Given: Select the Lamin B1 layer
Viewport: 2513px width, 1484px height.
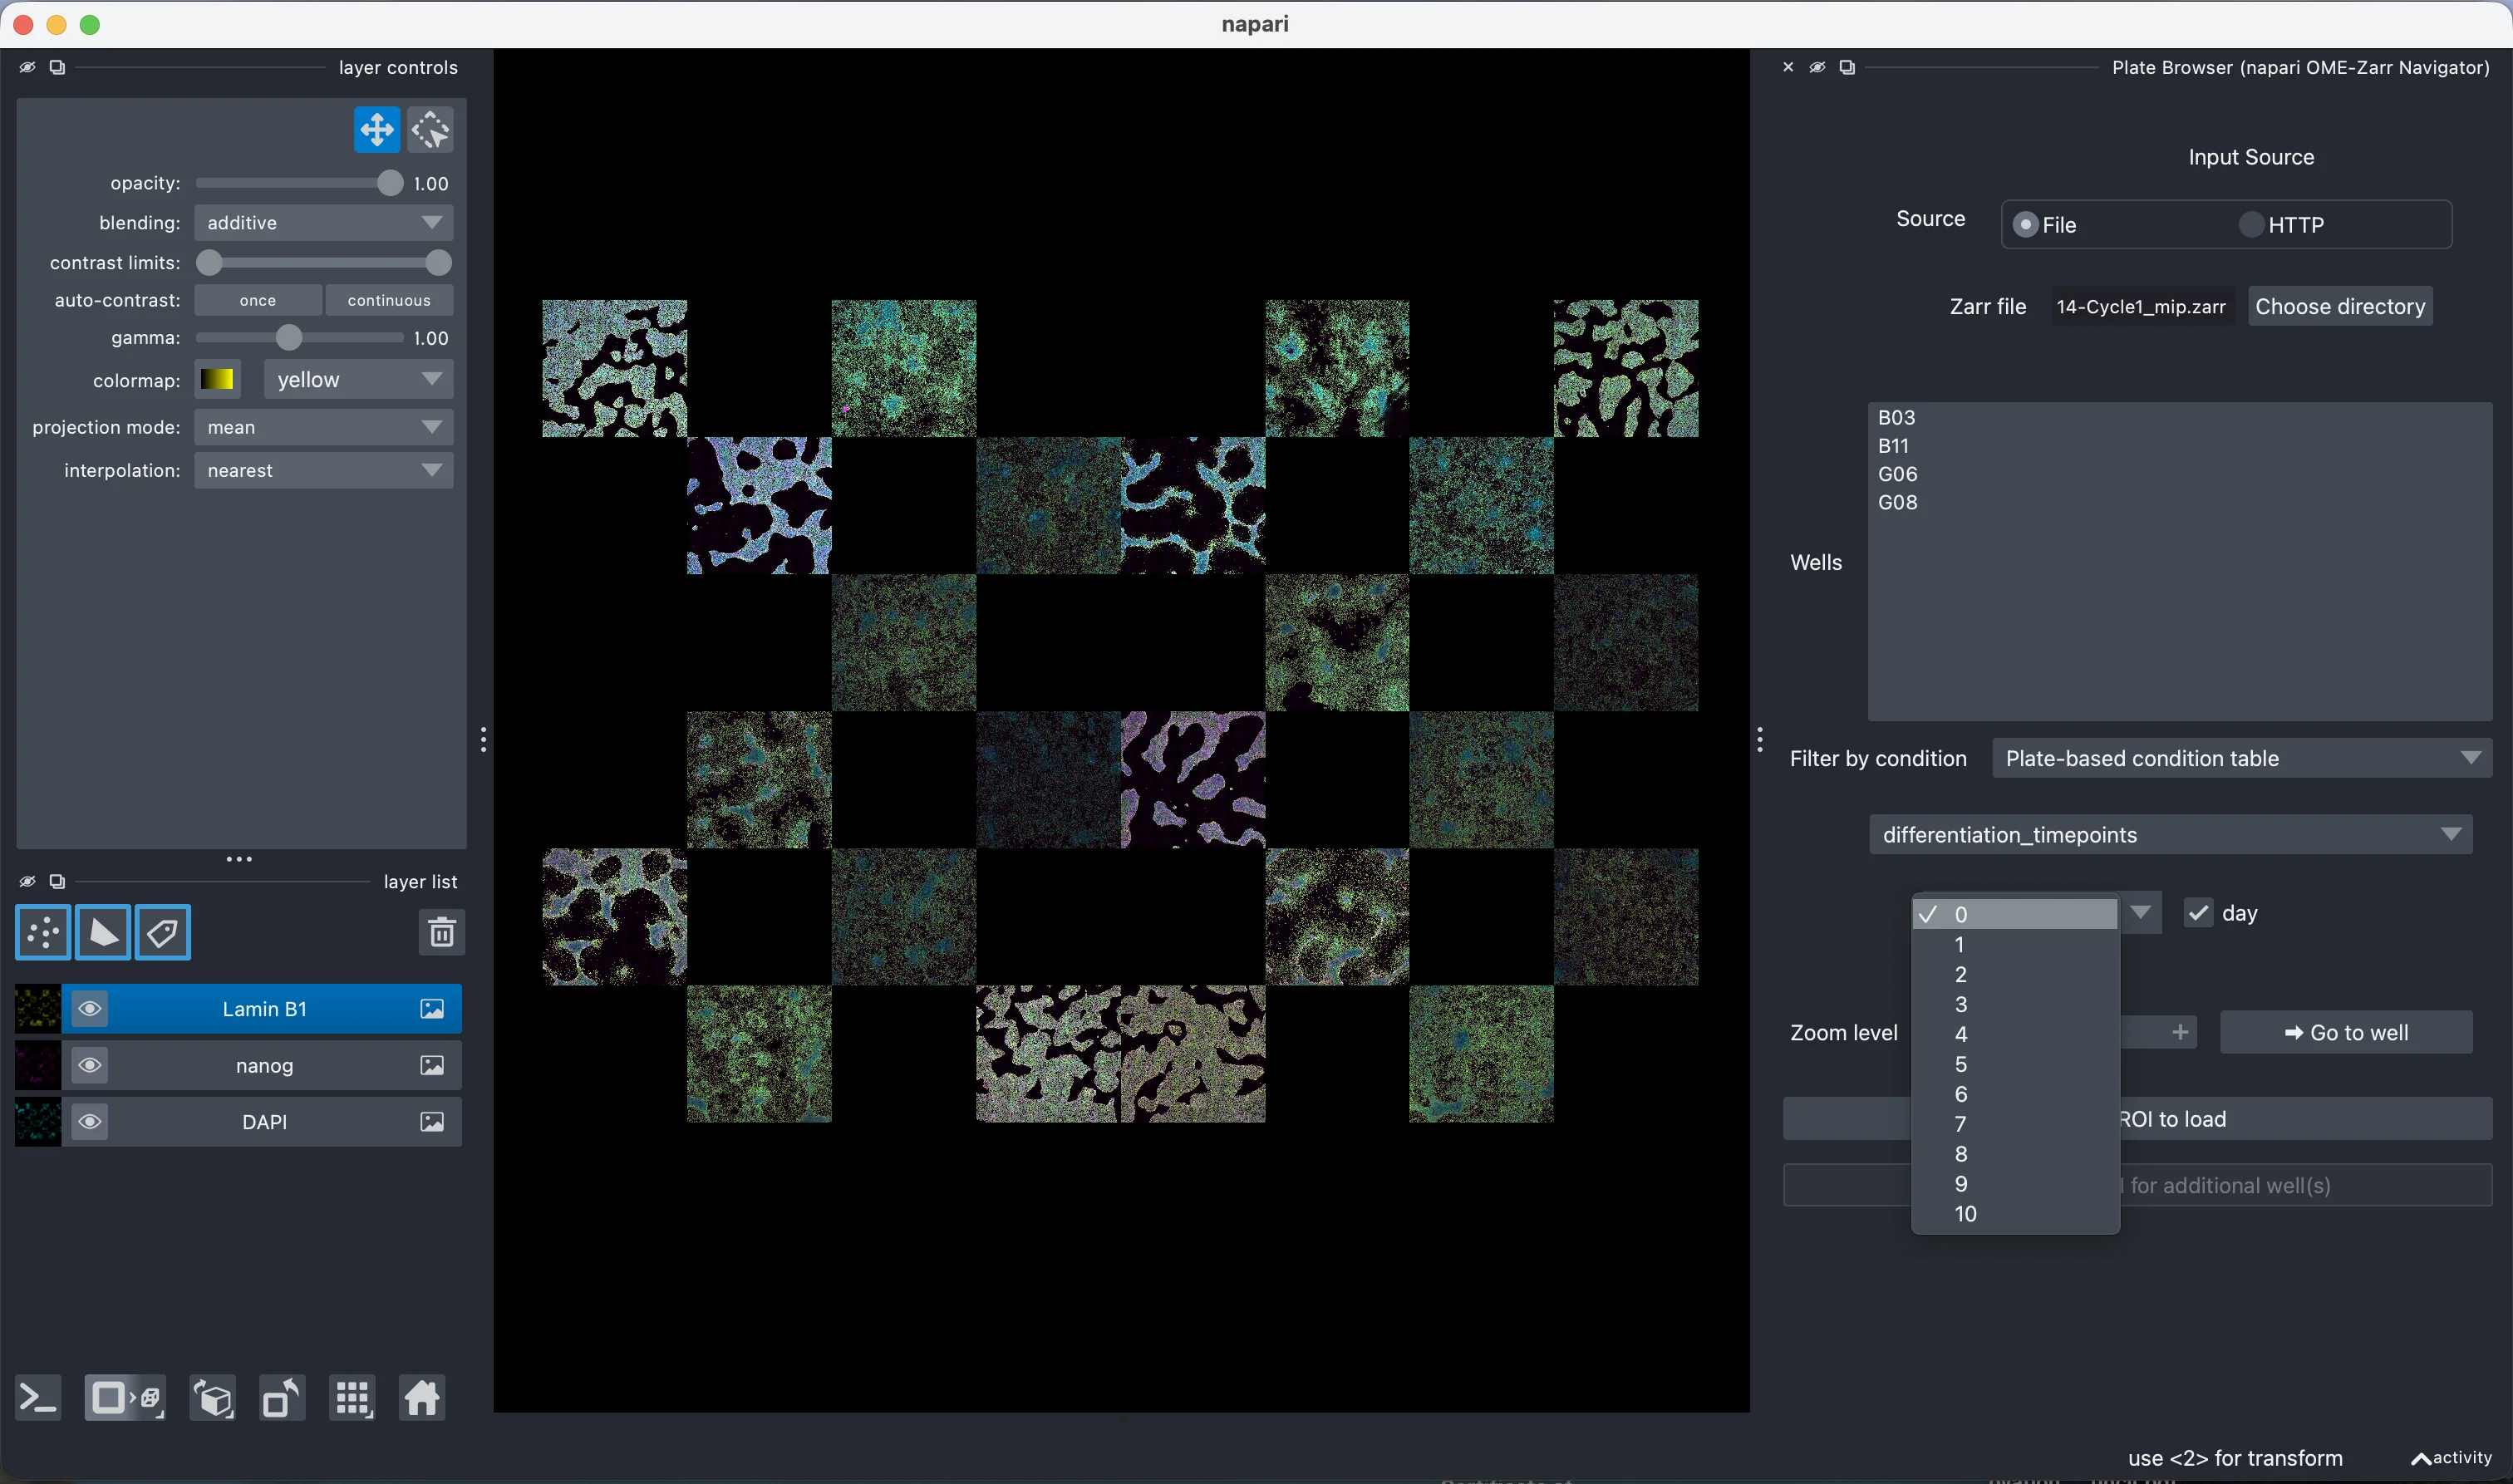Looking at the screenshot, I should tap(264, 1009).
